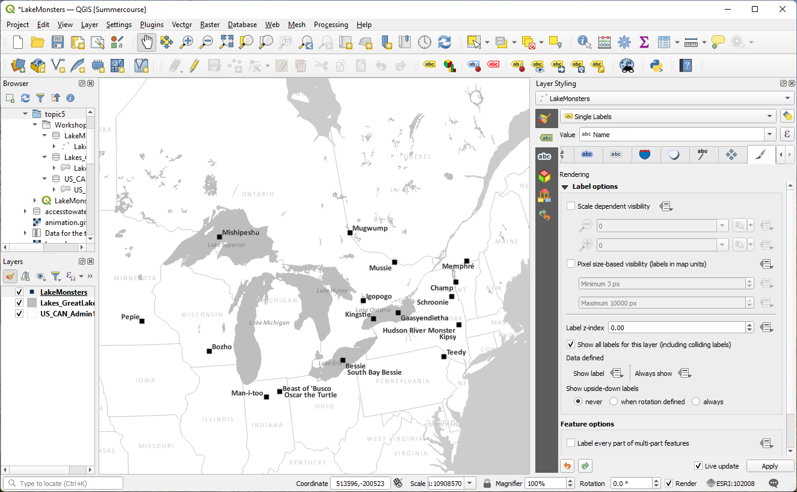Select the Identify Features tool

click(583, 42)
